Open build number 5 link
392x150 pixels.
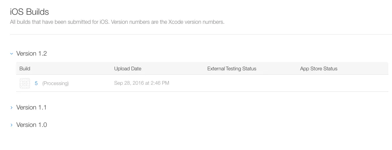point(36,83)
